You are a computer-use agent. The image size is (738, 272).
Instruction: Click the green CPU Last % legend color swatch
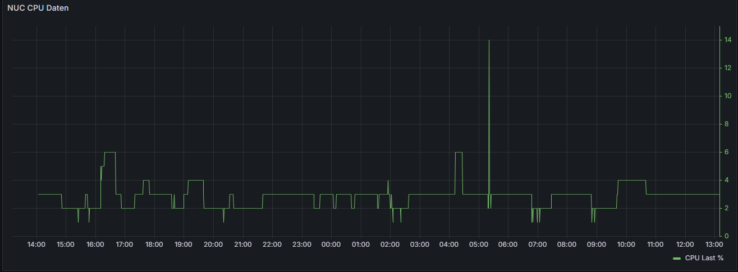(x=676, y=259)
